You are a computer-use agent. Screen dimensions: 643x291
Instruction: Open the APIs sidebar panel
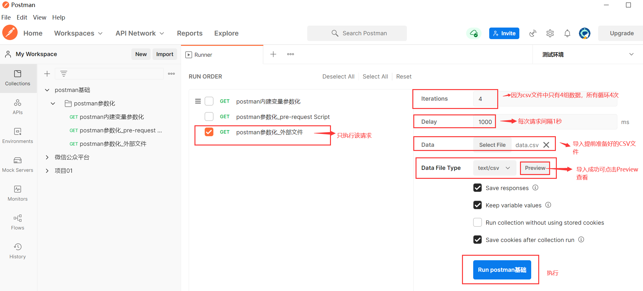(x=18, y=107)
